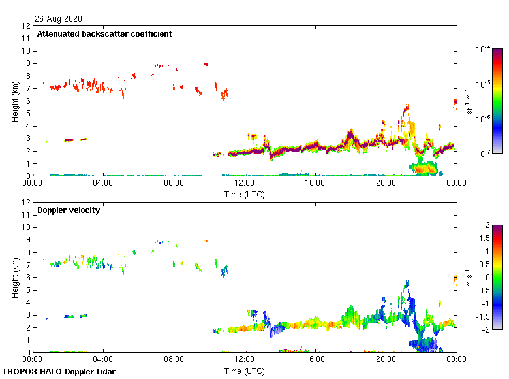509x379 pixels.
Task: Click "Time (UTC)" label under the Doppler plot
Action: [245, 371]
